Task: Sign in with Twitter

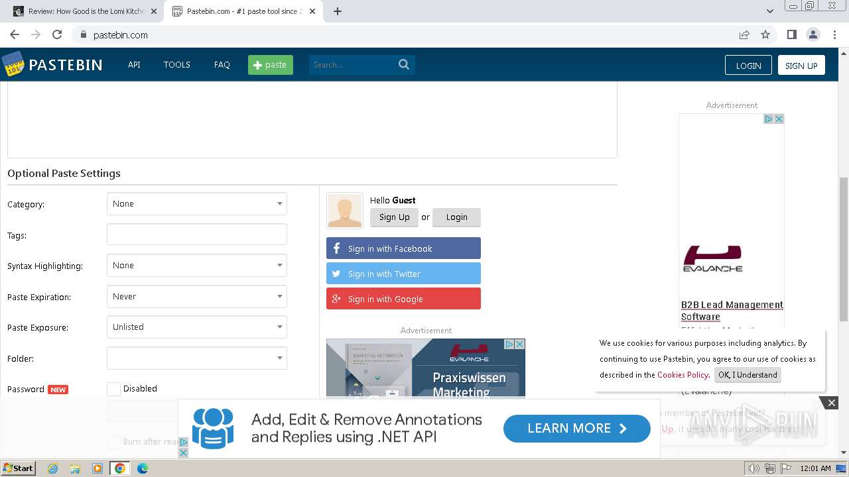Action: (403, 274)
